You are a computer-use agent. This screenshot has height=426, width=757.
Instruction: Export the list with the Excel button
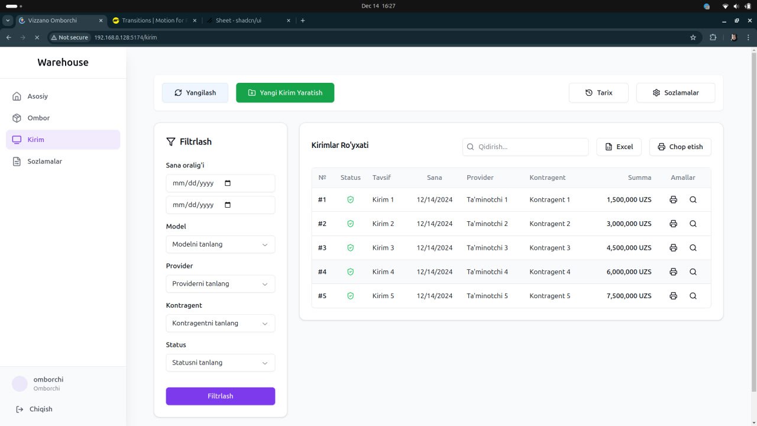(619, 147)
